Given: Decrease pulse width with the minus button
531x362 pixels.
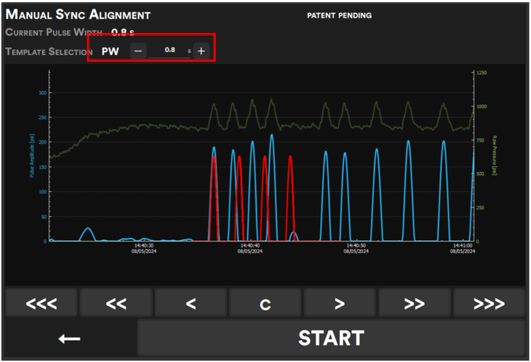Looking at the screenshot, I should tap(138, 51).
